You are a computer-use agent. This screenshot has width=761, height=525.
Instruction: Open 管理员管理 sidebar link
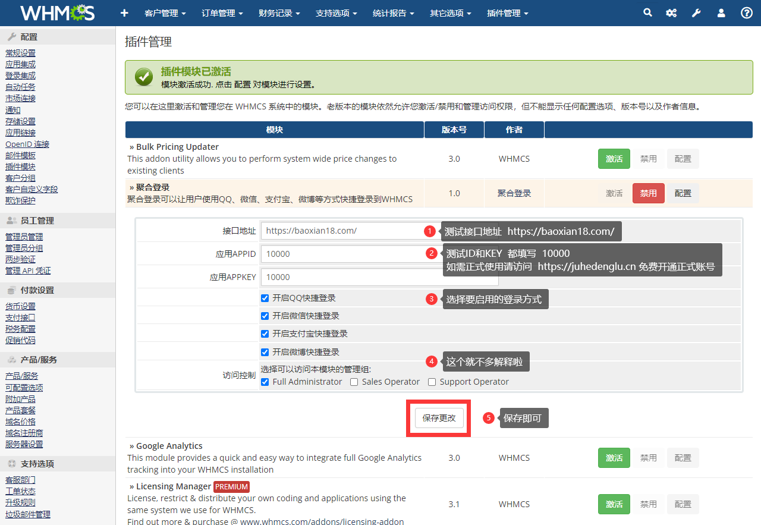(24, 237)
